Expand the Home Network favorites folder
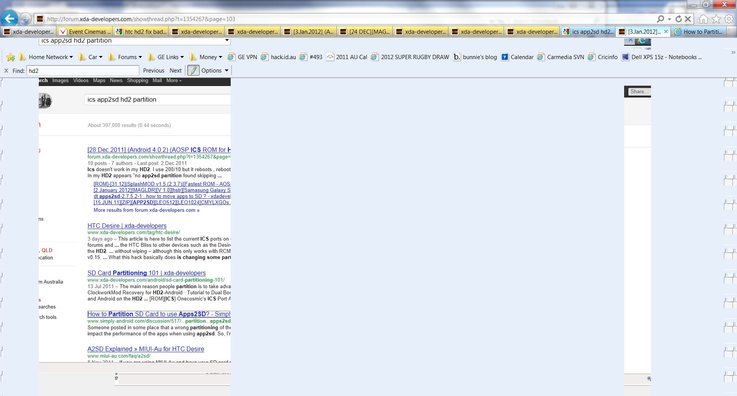Image resolution: width=737 pixels, height=396 pixels. [46, 57]
